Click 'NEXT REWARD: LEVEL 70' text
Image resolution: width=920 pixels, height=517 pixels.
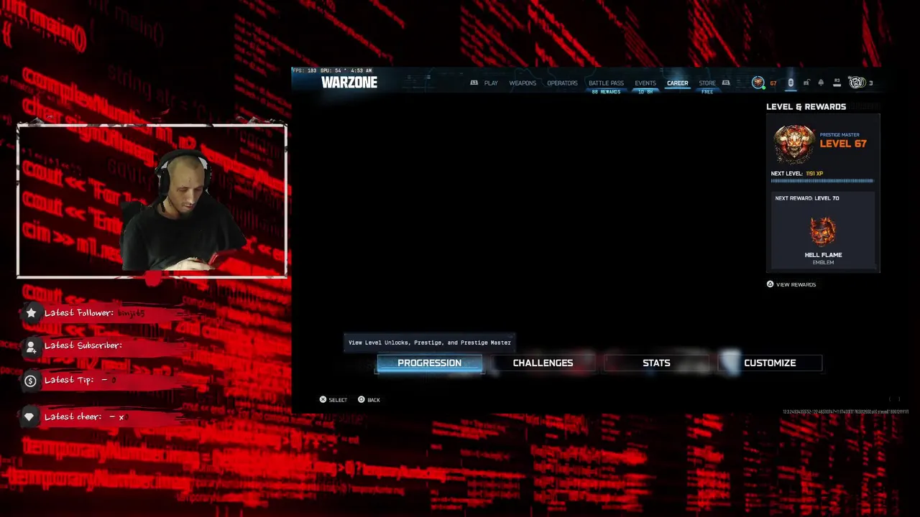pos(807,198)
